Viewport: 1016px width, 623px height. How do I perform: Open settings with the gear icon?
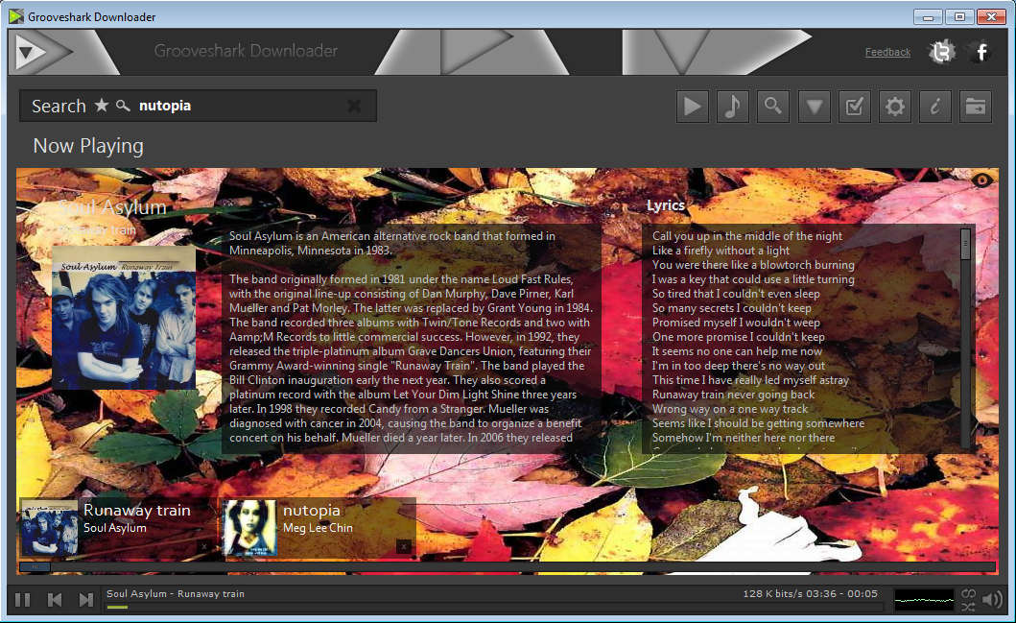[x=895, y=106]
